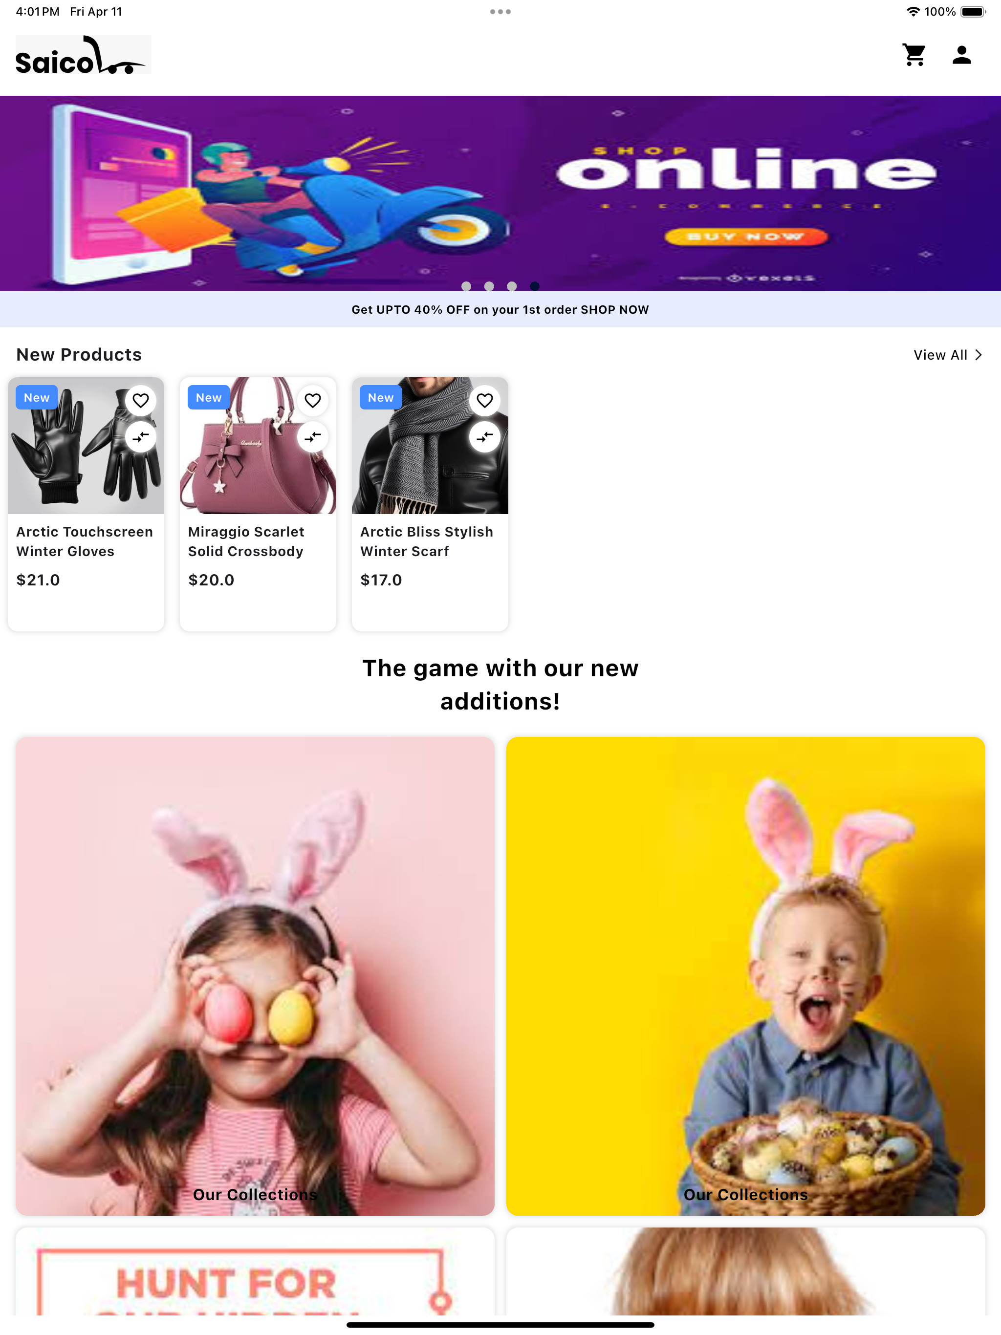Image resolution: width=1001 pixels, height=1335 pixels.
Task: Open the yellow bunny boy collection
Action: point(746,976)
